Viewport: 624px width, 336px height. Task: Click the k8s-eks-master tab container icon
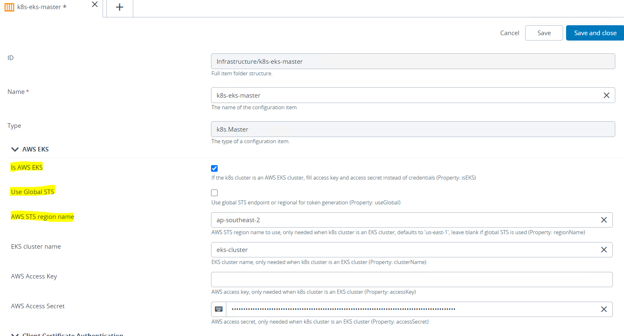tap(9, 7)
